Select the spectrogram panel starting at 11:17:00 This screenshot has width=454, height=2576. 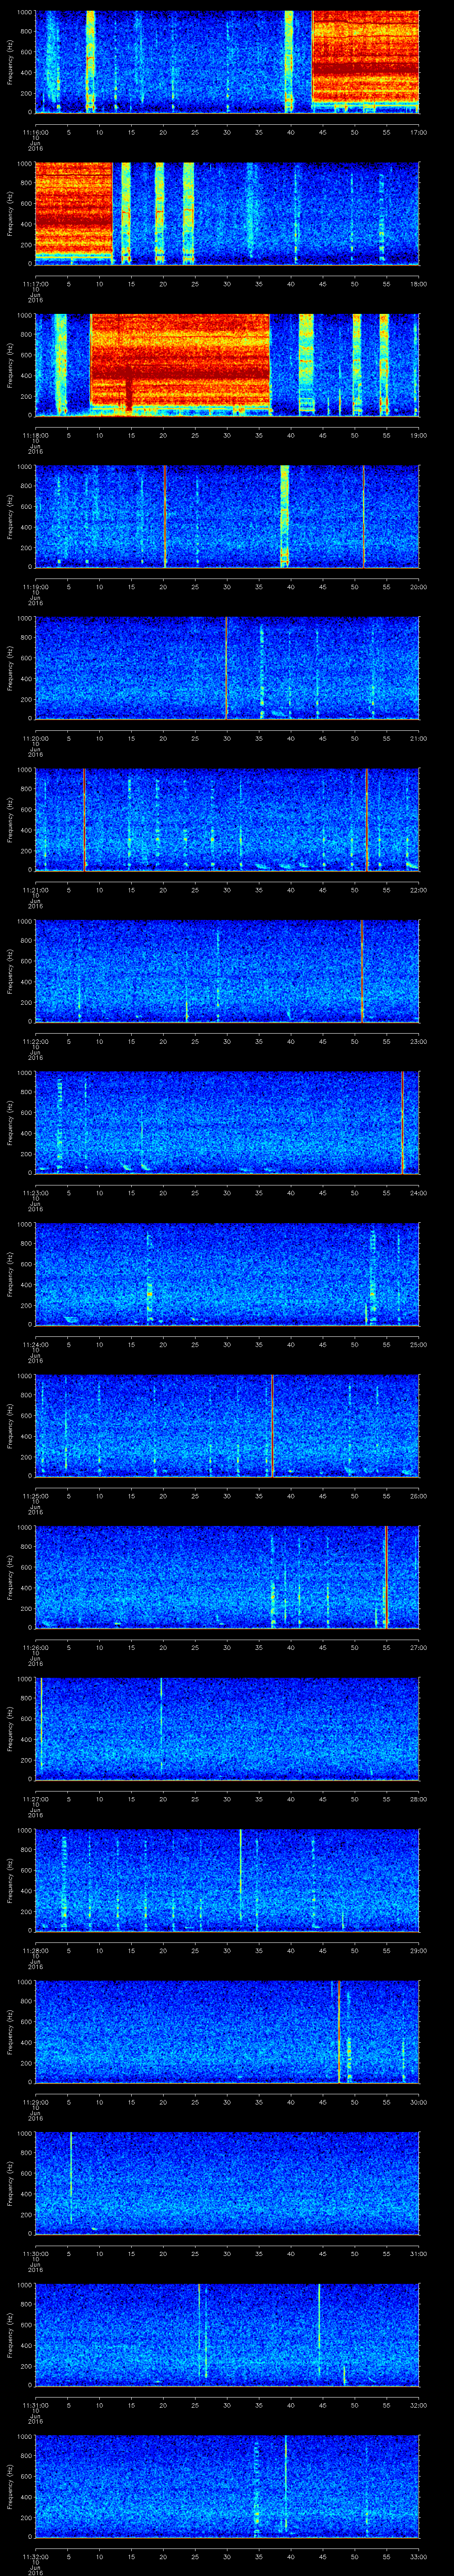pos(227,213)
